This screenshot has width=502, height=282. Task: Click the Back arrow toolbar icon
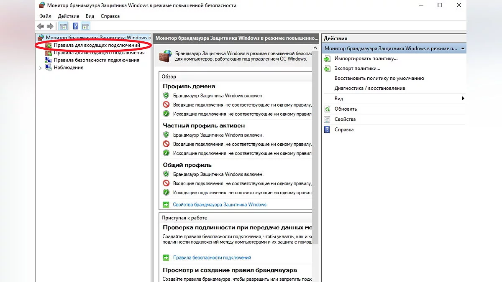point(41,26)
